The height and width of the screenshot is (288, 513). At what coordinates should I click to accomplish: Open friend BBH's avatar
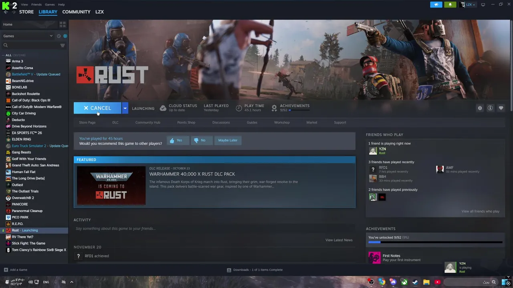pyautogui.click(x=373, y=178)
